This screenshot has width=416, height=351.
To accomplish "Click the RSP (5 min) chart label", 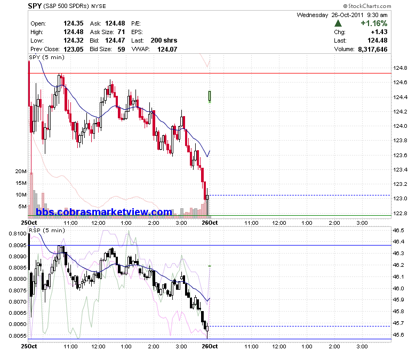I will pos(47,230).
